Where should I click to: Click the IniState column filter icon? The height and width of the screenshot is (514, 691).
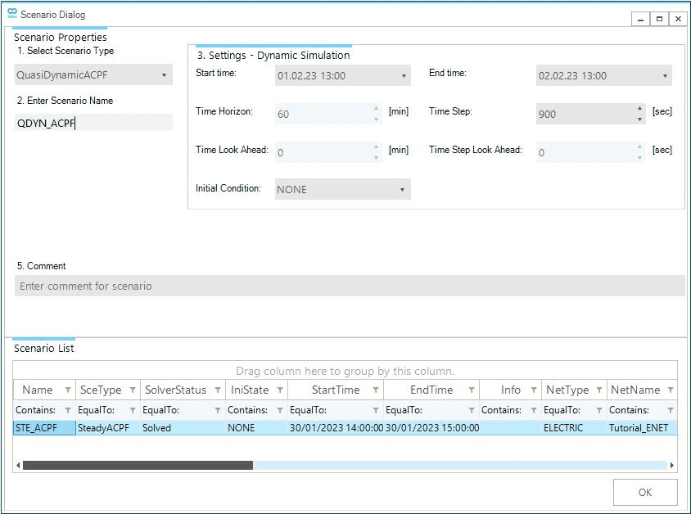[x=278, y=390]
